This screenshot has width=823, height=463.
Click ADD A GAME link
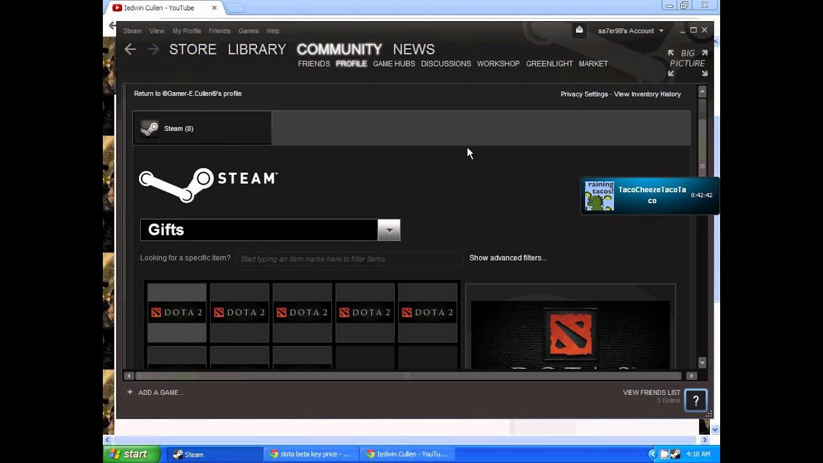pos(161,392)
